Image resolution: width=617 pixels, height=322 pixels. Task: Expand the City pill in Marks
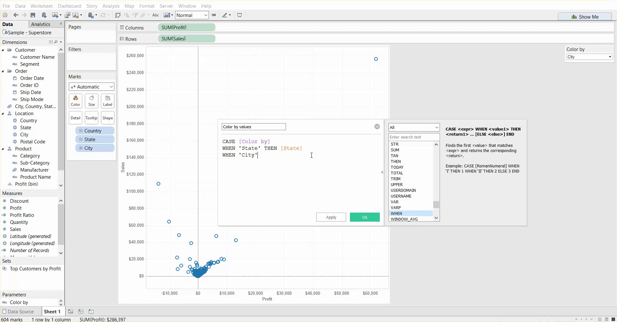tap(81, 148)
